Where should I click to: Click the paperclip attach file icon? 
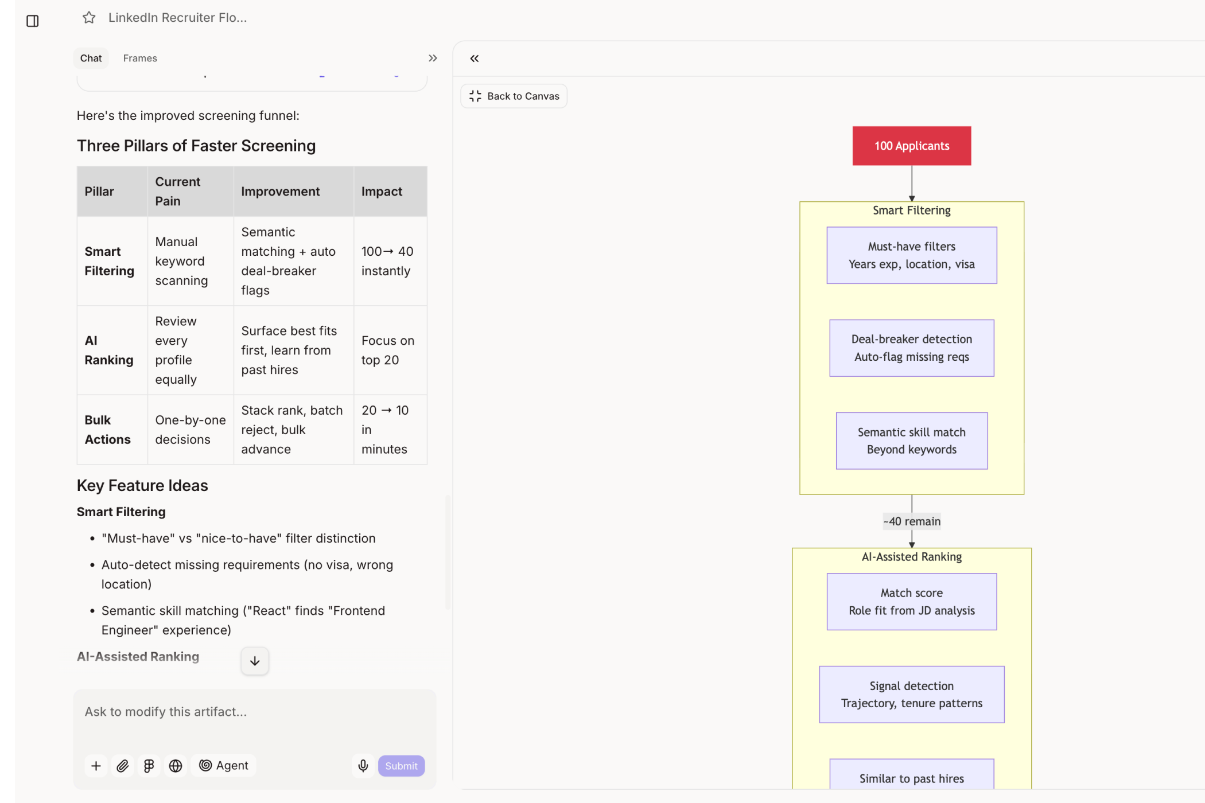tap(123, 766)
